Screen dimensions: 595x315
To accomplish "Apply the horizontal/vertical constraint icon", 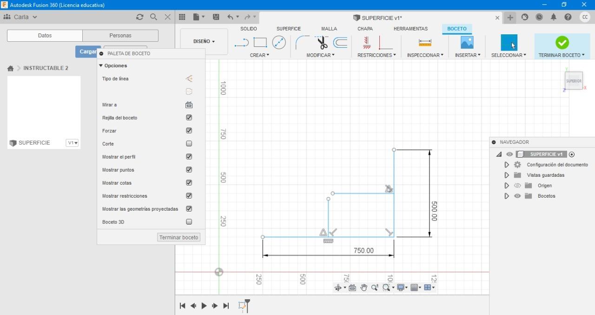I will click(386, 43).
